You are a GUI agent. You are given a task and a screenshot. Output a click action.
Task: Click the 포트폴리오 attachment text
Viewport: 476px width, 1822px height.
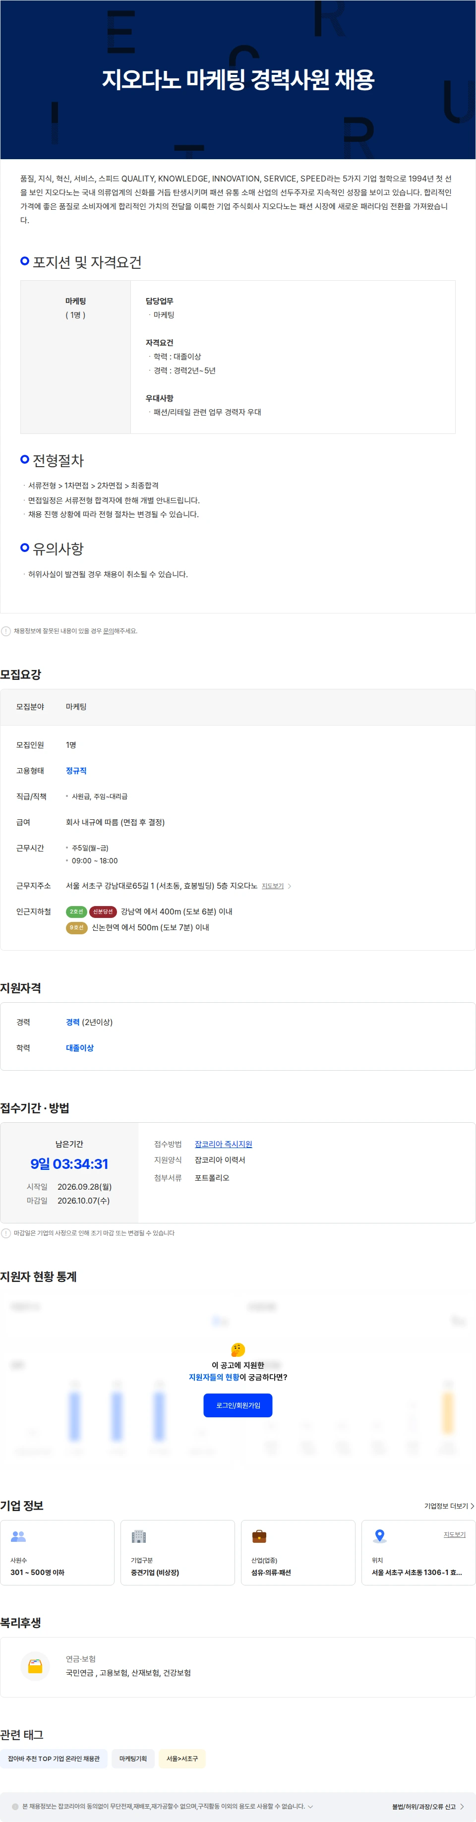click(212, 1178)
